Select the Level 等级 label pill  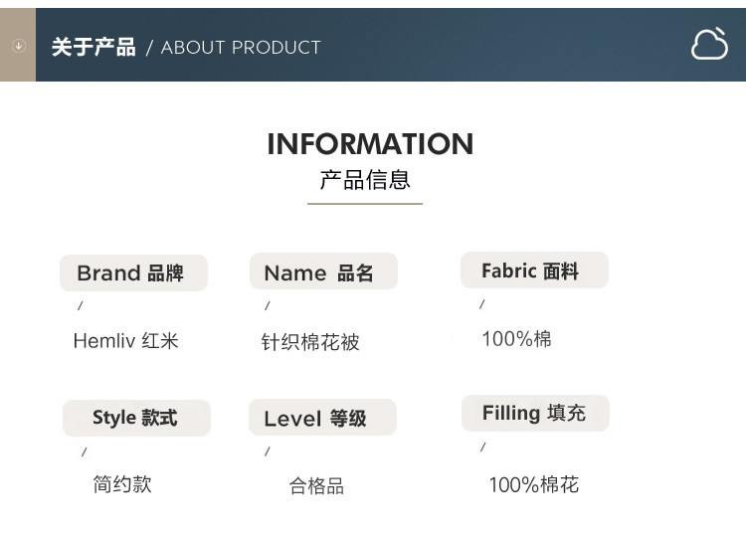(x=322, y=417)
